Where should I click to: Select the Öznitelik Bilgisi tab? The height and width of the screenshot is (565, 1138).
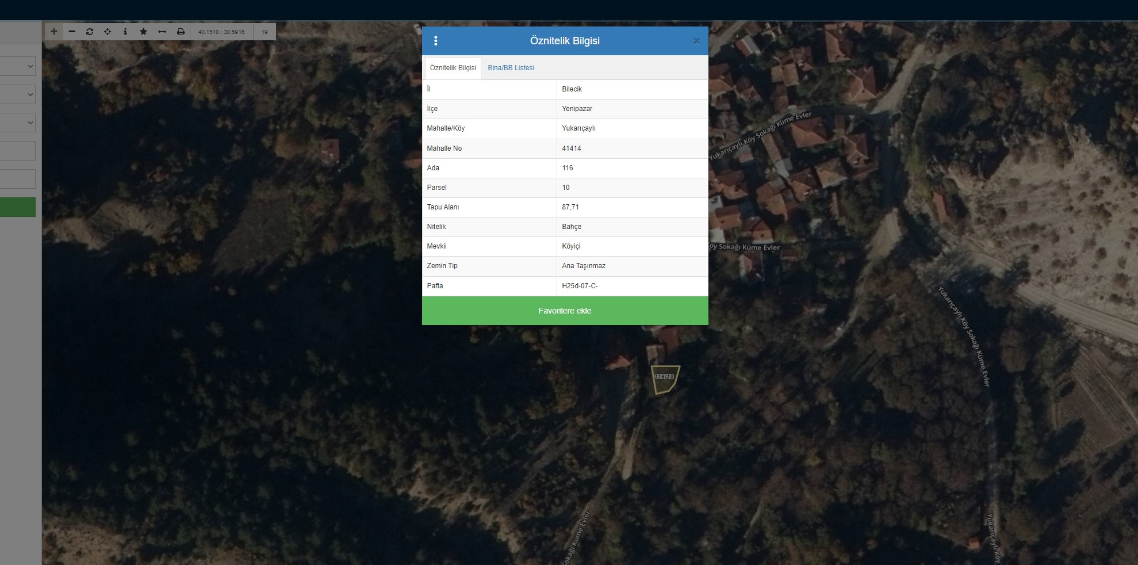point(453,68)
